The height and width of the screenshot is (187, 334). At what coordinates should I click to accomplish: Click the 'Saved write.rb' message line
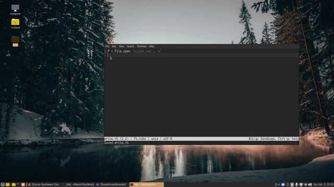(x=116, y=143)
